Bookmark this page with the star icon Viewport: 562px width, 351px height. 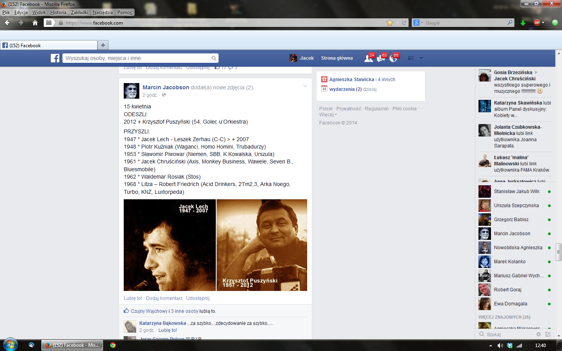tap(389, 23)
